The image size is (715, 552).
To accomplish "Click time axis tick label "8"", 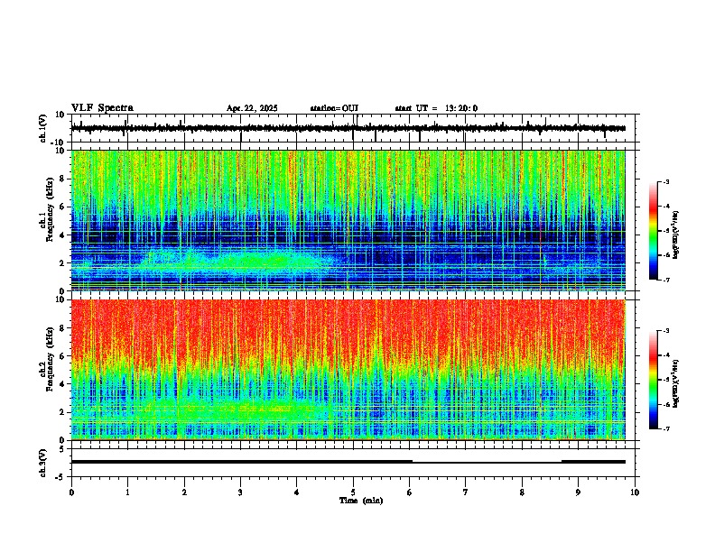I will pos(522,492).
